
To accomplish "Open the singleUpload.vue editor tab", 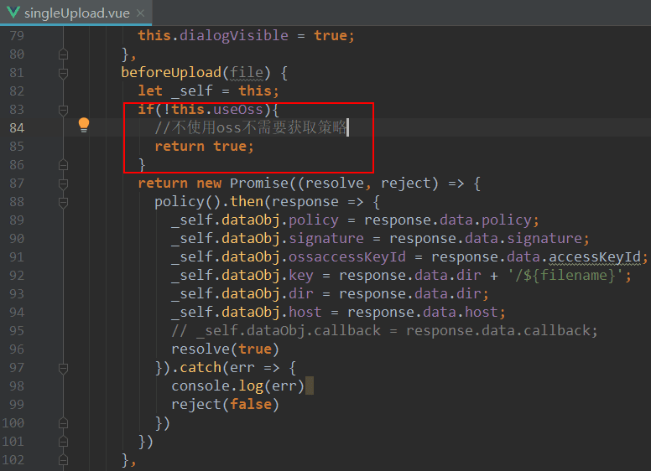I will 76,13.
